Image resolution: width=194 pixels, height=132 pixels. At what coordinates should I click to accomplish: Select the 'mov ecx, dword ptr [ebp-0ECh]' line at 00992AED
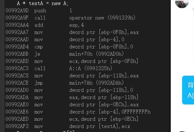click(x=72, y=119)
